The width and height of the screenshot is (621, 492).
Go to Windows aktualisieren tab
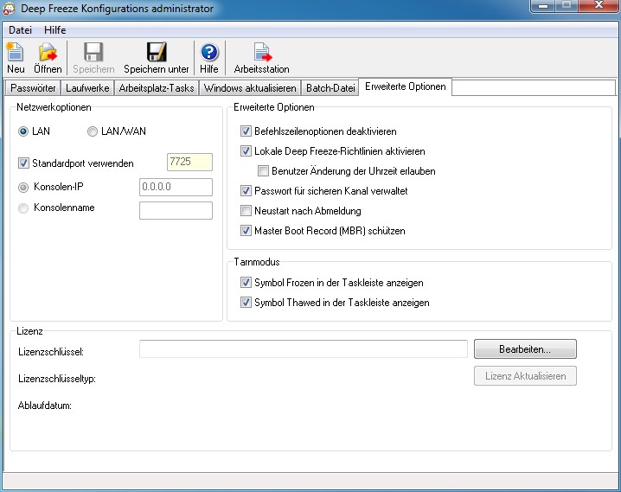coord(250,88)
